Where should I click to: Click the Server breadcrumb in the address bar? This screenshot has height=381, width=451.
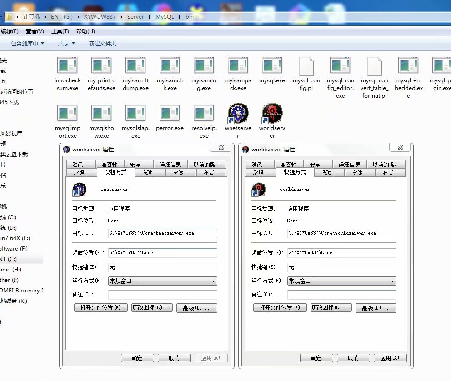(x=136, y=17)
